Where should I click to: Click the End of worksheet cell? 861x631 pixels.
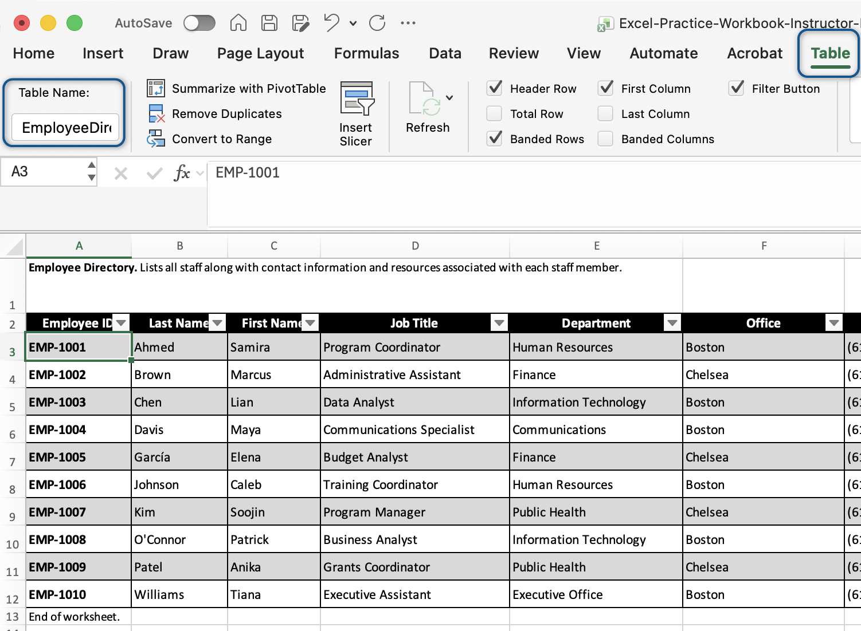click(x=79, y=616)
